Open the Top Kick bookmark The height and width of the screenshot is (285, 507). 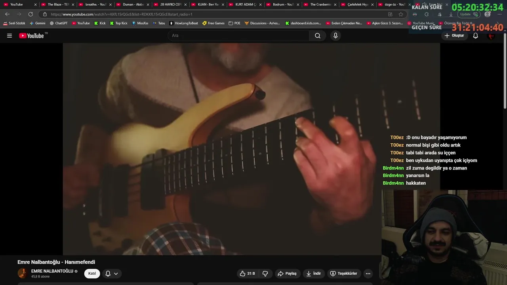tap(119, 23)
